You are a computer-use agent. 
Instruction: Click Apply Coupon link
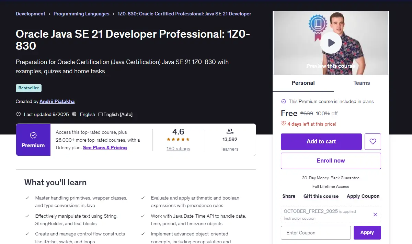point(363,196)
